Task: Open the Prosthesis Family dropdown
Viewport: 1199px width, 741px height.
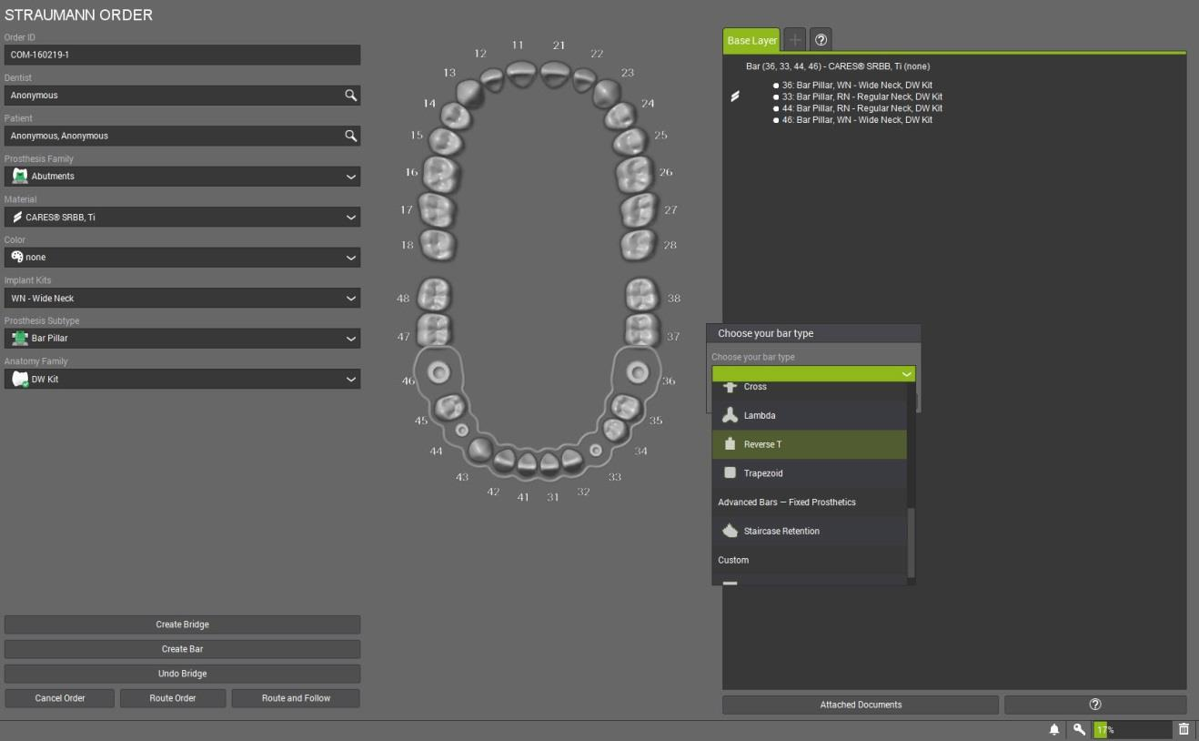Action: coord(182,177)
